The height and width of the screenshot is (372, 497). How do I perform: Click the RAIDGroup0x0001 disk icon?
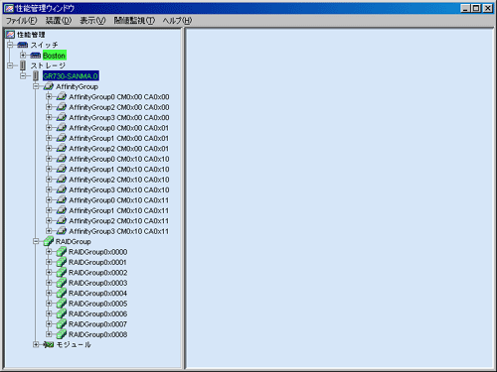point(62,262)
